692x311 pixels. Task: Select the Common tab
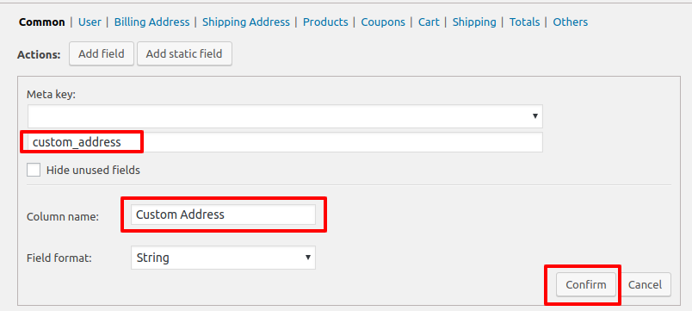tap(42, 22)
